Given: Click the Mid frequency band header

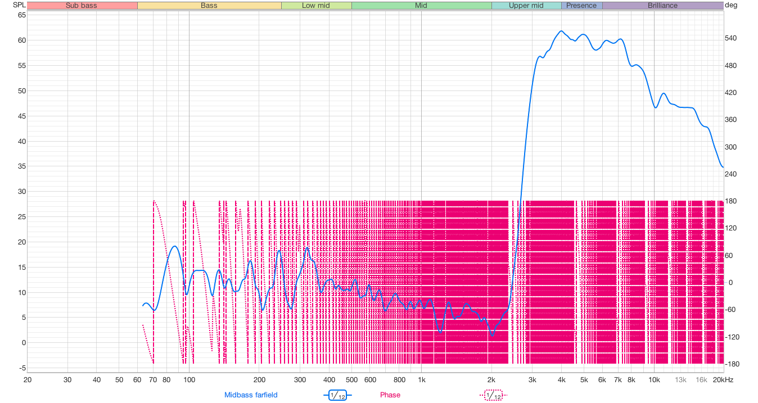Looking at the screenshot, I should click(421, 6).
